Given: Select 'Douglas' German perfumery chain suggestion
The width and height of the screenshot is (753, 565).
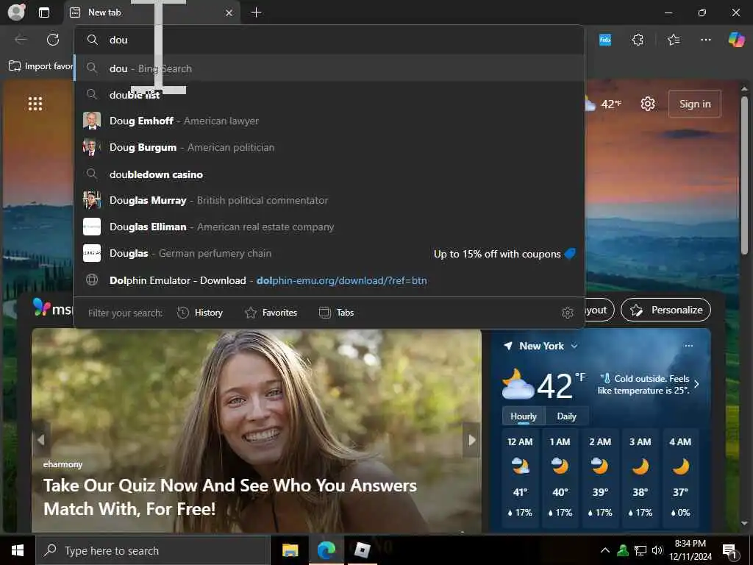Looking at the screenshot, I should pyautogui.click(x=329, y=253).
